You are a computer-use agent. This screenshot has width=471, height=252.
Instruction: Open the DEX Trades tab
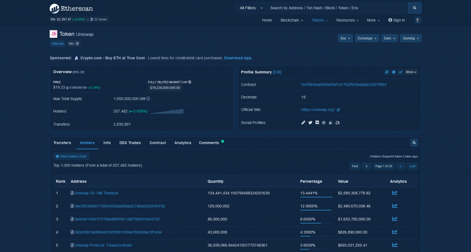(130, 143)
